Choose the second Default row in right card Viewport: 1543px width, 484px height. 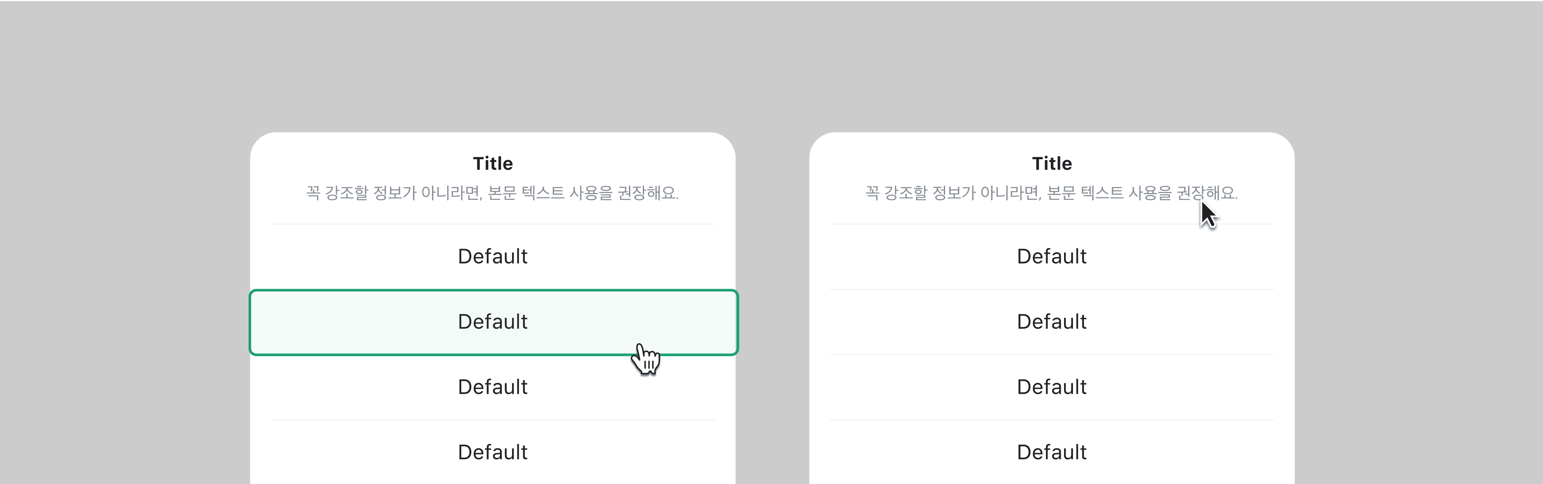1051,322
